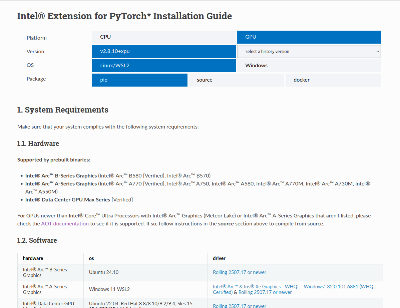Open Rolling 2507.17 link in A-Series row
Image resolution: width=400 pixels, height=308 pixels.
[265, 292]
